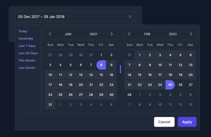211x137 pixels.
Task: Select the highlighted start date January 8
Action: click(x=101, y=65)
